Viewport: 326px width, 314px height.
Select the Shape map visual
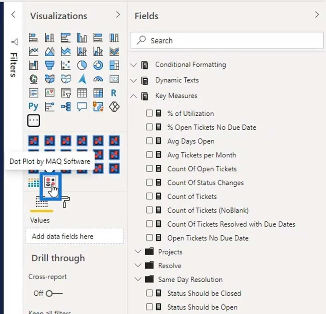click(66, 79)
